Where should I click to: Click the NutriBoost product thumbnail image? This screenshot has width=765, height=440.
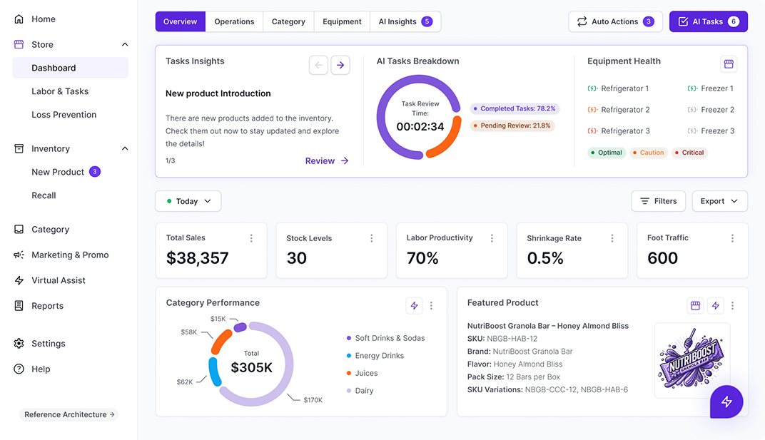pos(691,360)
